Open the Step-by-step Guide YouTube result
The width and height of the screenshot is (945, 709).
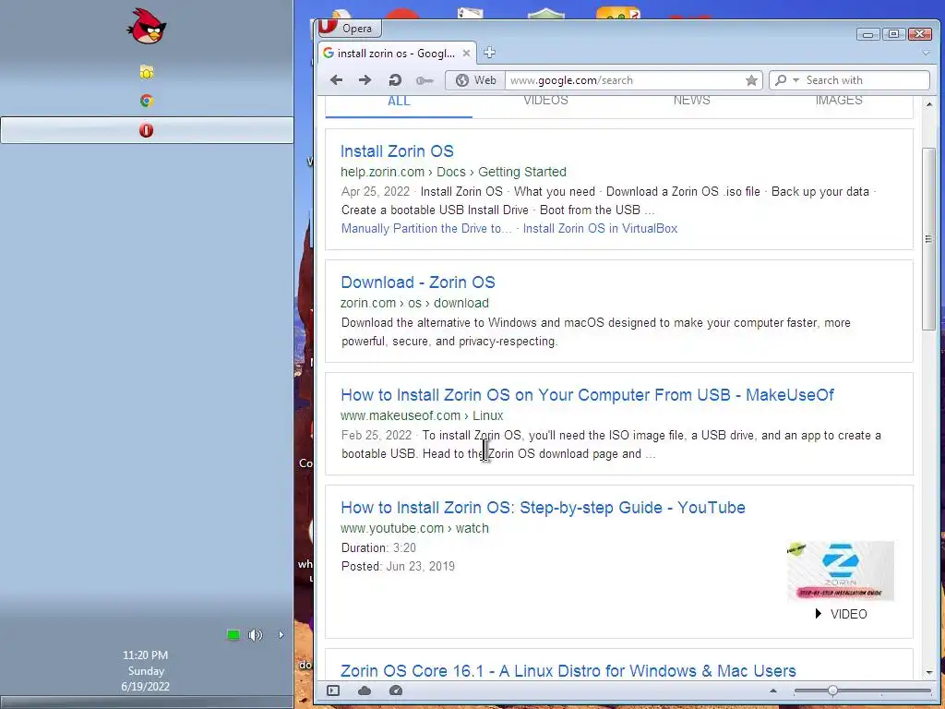[543, 508]
